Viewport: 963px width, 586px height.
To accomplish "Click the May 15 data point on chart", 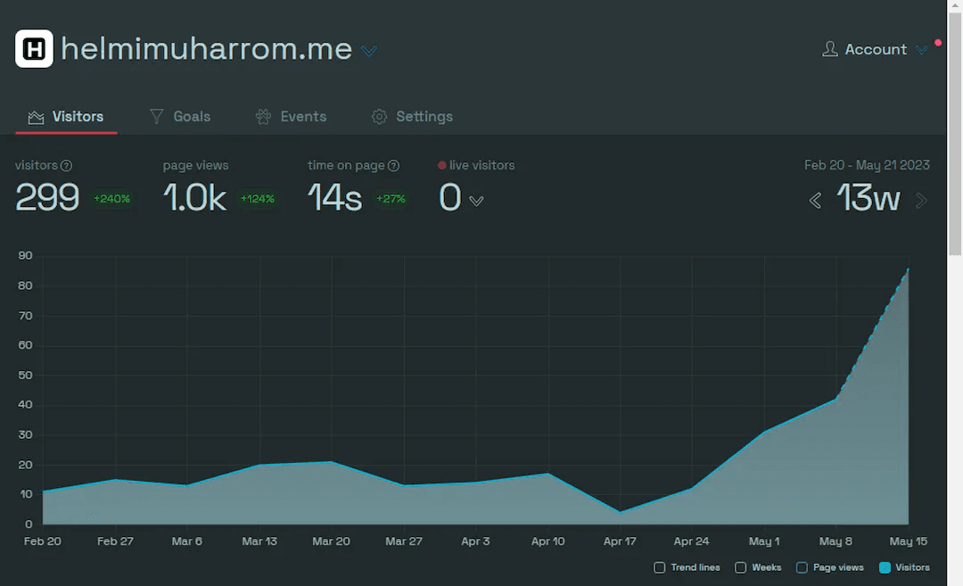I will coord(908,269).
